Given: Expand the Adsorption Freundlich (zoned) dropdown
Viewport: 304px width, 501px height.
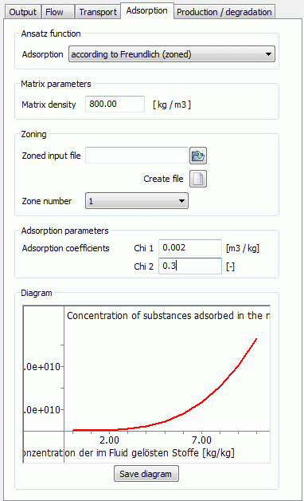Looking at the screenshot, I should tap(172, 54).
